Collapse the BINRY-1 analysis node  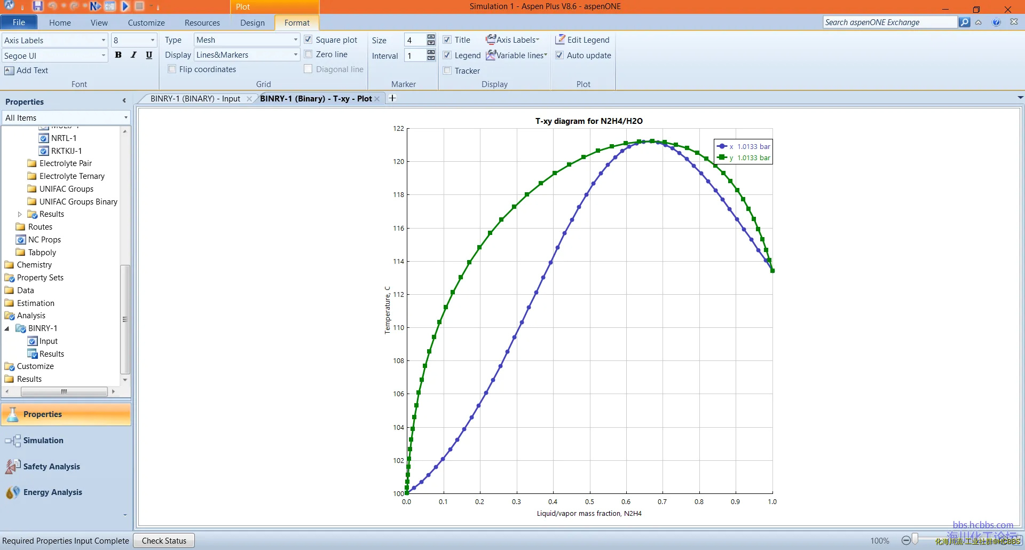(7, 328)
